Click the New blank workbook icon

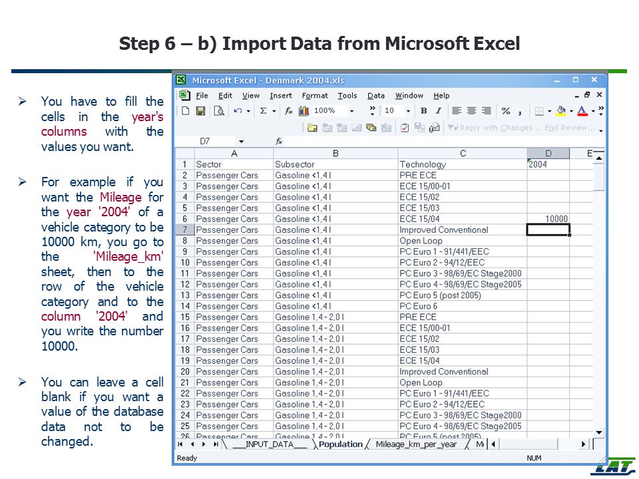tap(186, 111)
